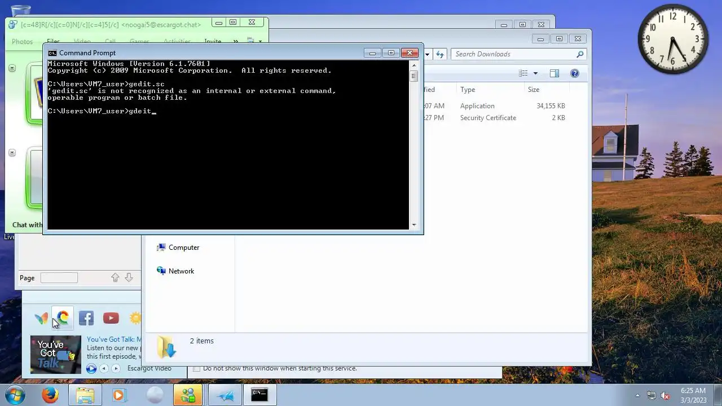Open the Windows Start menu
Screen dimensions: 722x406
pos(15,395)
